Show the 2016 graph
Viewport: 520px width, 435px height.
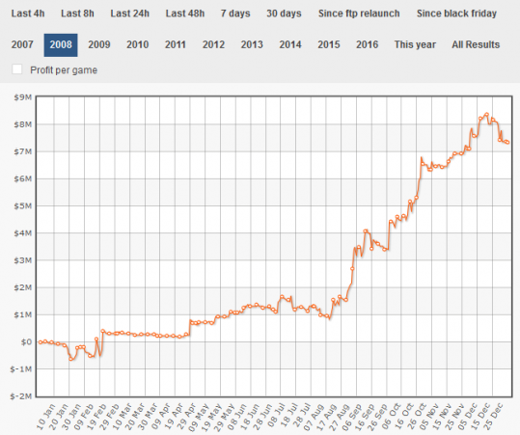tap(368, 44)
